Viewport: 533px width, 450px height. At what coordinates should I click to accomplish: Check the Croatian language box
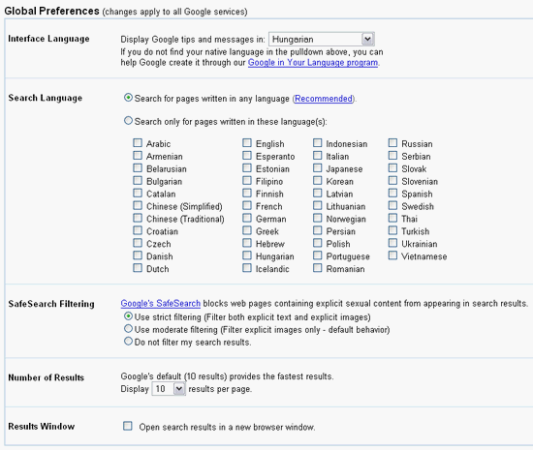(138, 230)
